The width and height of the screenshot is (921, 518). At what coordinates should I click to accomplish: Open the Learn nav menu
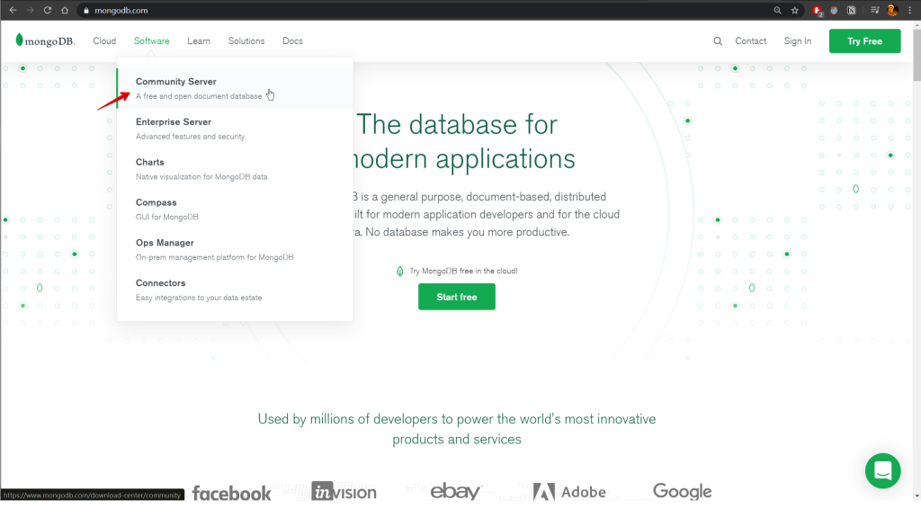199,41
